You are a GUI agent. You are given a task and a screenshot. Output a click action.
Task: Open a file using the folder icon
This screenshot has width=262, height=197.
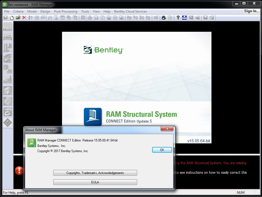click(x=18, y=18)
